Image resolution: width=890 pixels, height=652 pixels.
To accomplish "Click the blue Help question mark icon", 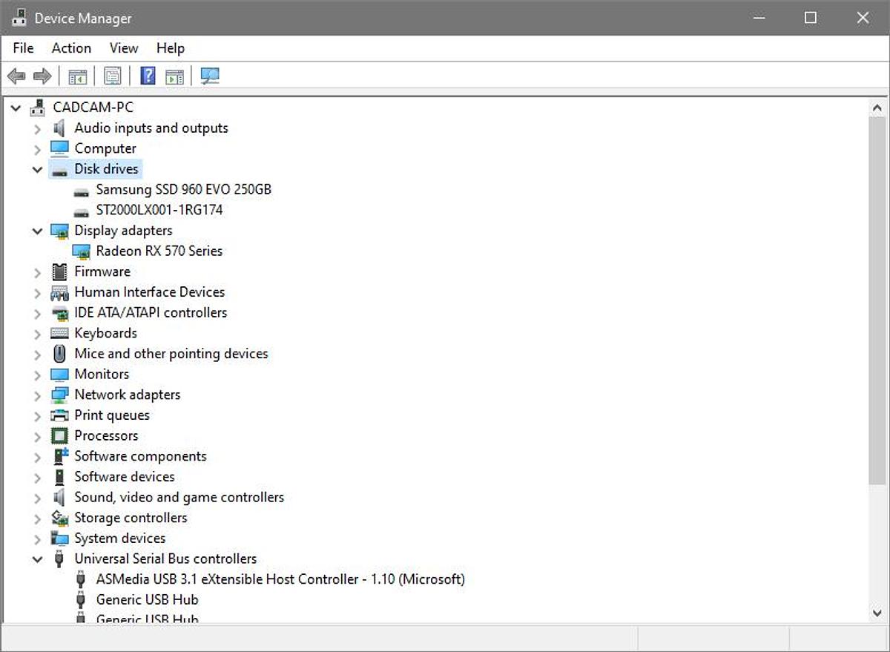I will coord(148,76).
